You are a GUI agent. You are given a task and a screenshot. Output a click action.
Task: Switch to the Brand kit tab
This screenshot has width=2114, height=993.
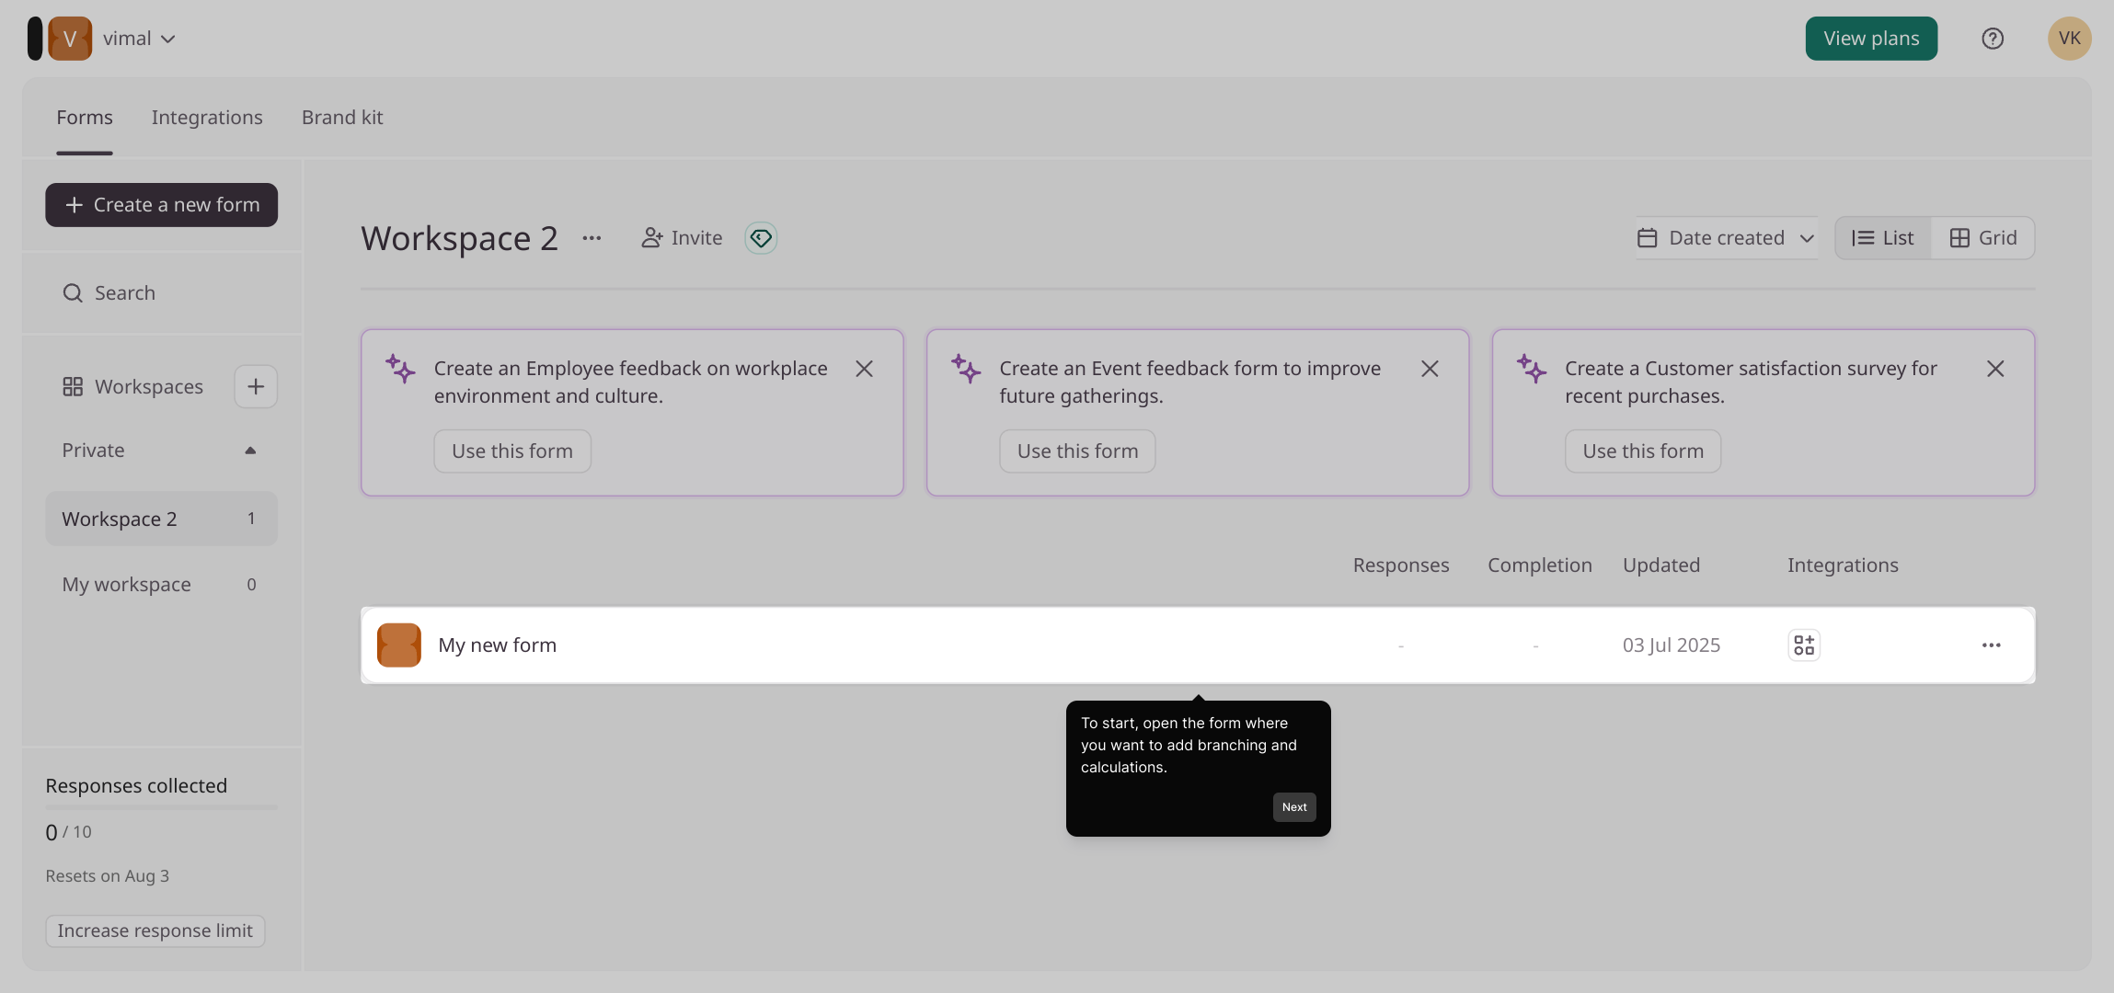[342, 118]
